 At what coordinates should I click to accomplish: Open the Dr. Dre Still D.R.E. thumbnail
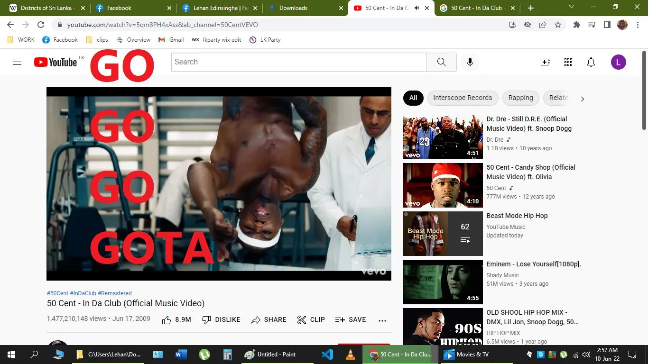coord(443,137)
